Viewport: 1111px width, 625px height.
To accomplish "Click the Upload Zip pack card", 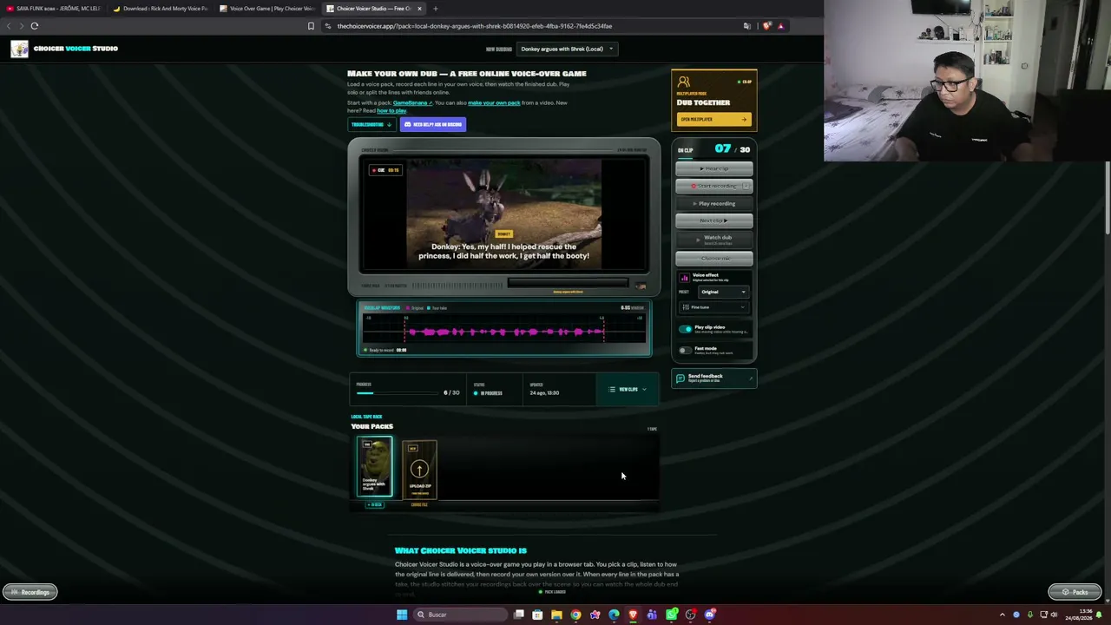I will point(419,470).
